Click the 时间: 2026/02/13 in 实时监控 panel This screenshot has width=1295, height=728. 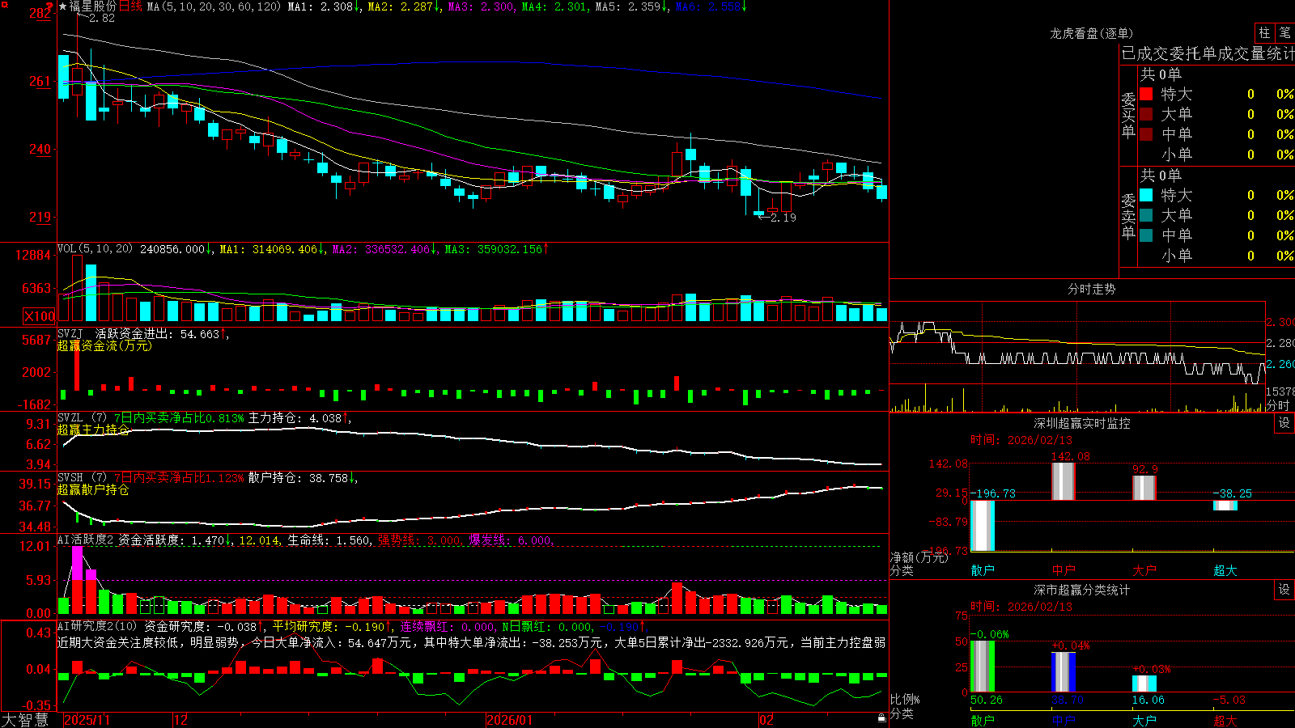(1021, 440)
